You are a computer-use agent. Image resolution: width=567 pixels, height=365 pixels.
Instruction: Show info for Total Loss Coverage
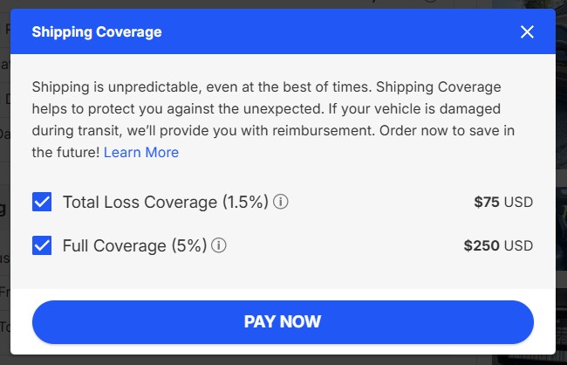click(x=281, y=202)
